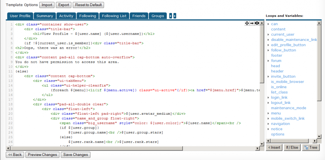Open the Following List tab

tap(114, 16)
